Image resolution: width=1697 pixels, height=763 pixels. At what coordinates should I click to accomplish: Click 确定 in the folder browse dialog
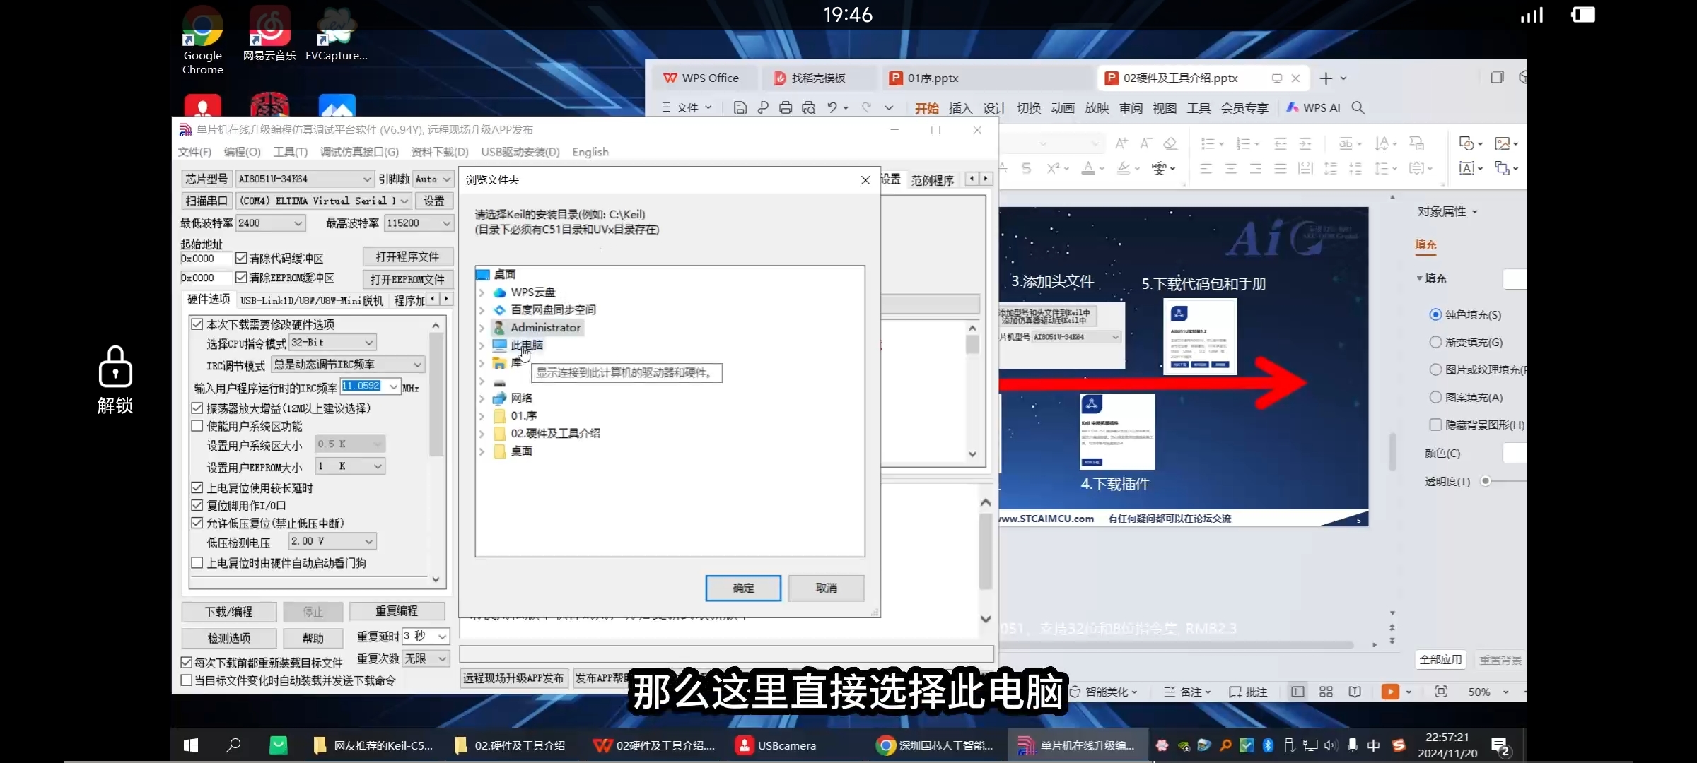tap(743, 588)
